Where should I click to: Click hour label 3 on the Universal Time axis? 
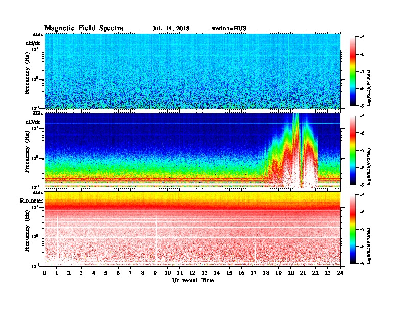coord(81,273)
